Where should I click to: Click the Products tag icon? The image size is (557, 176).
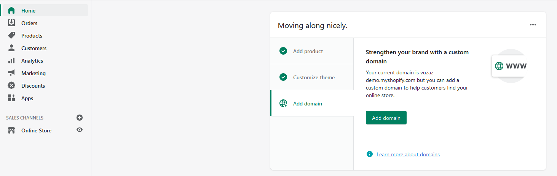[x=11, y=36]
